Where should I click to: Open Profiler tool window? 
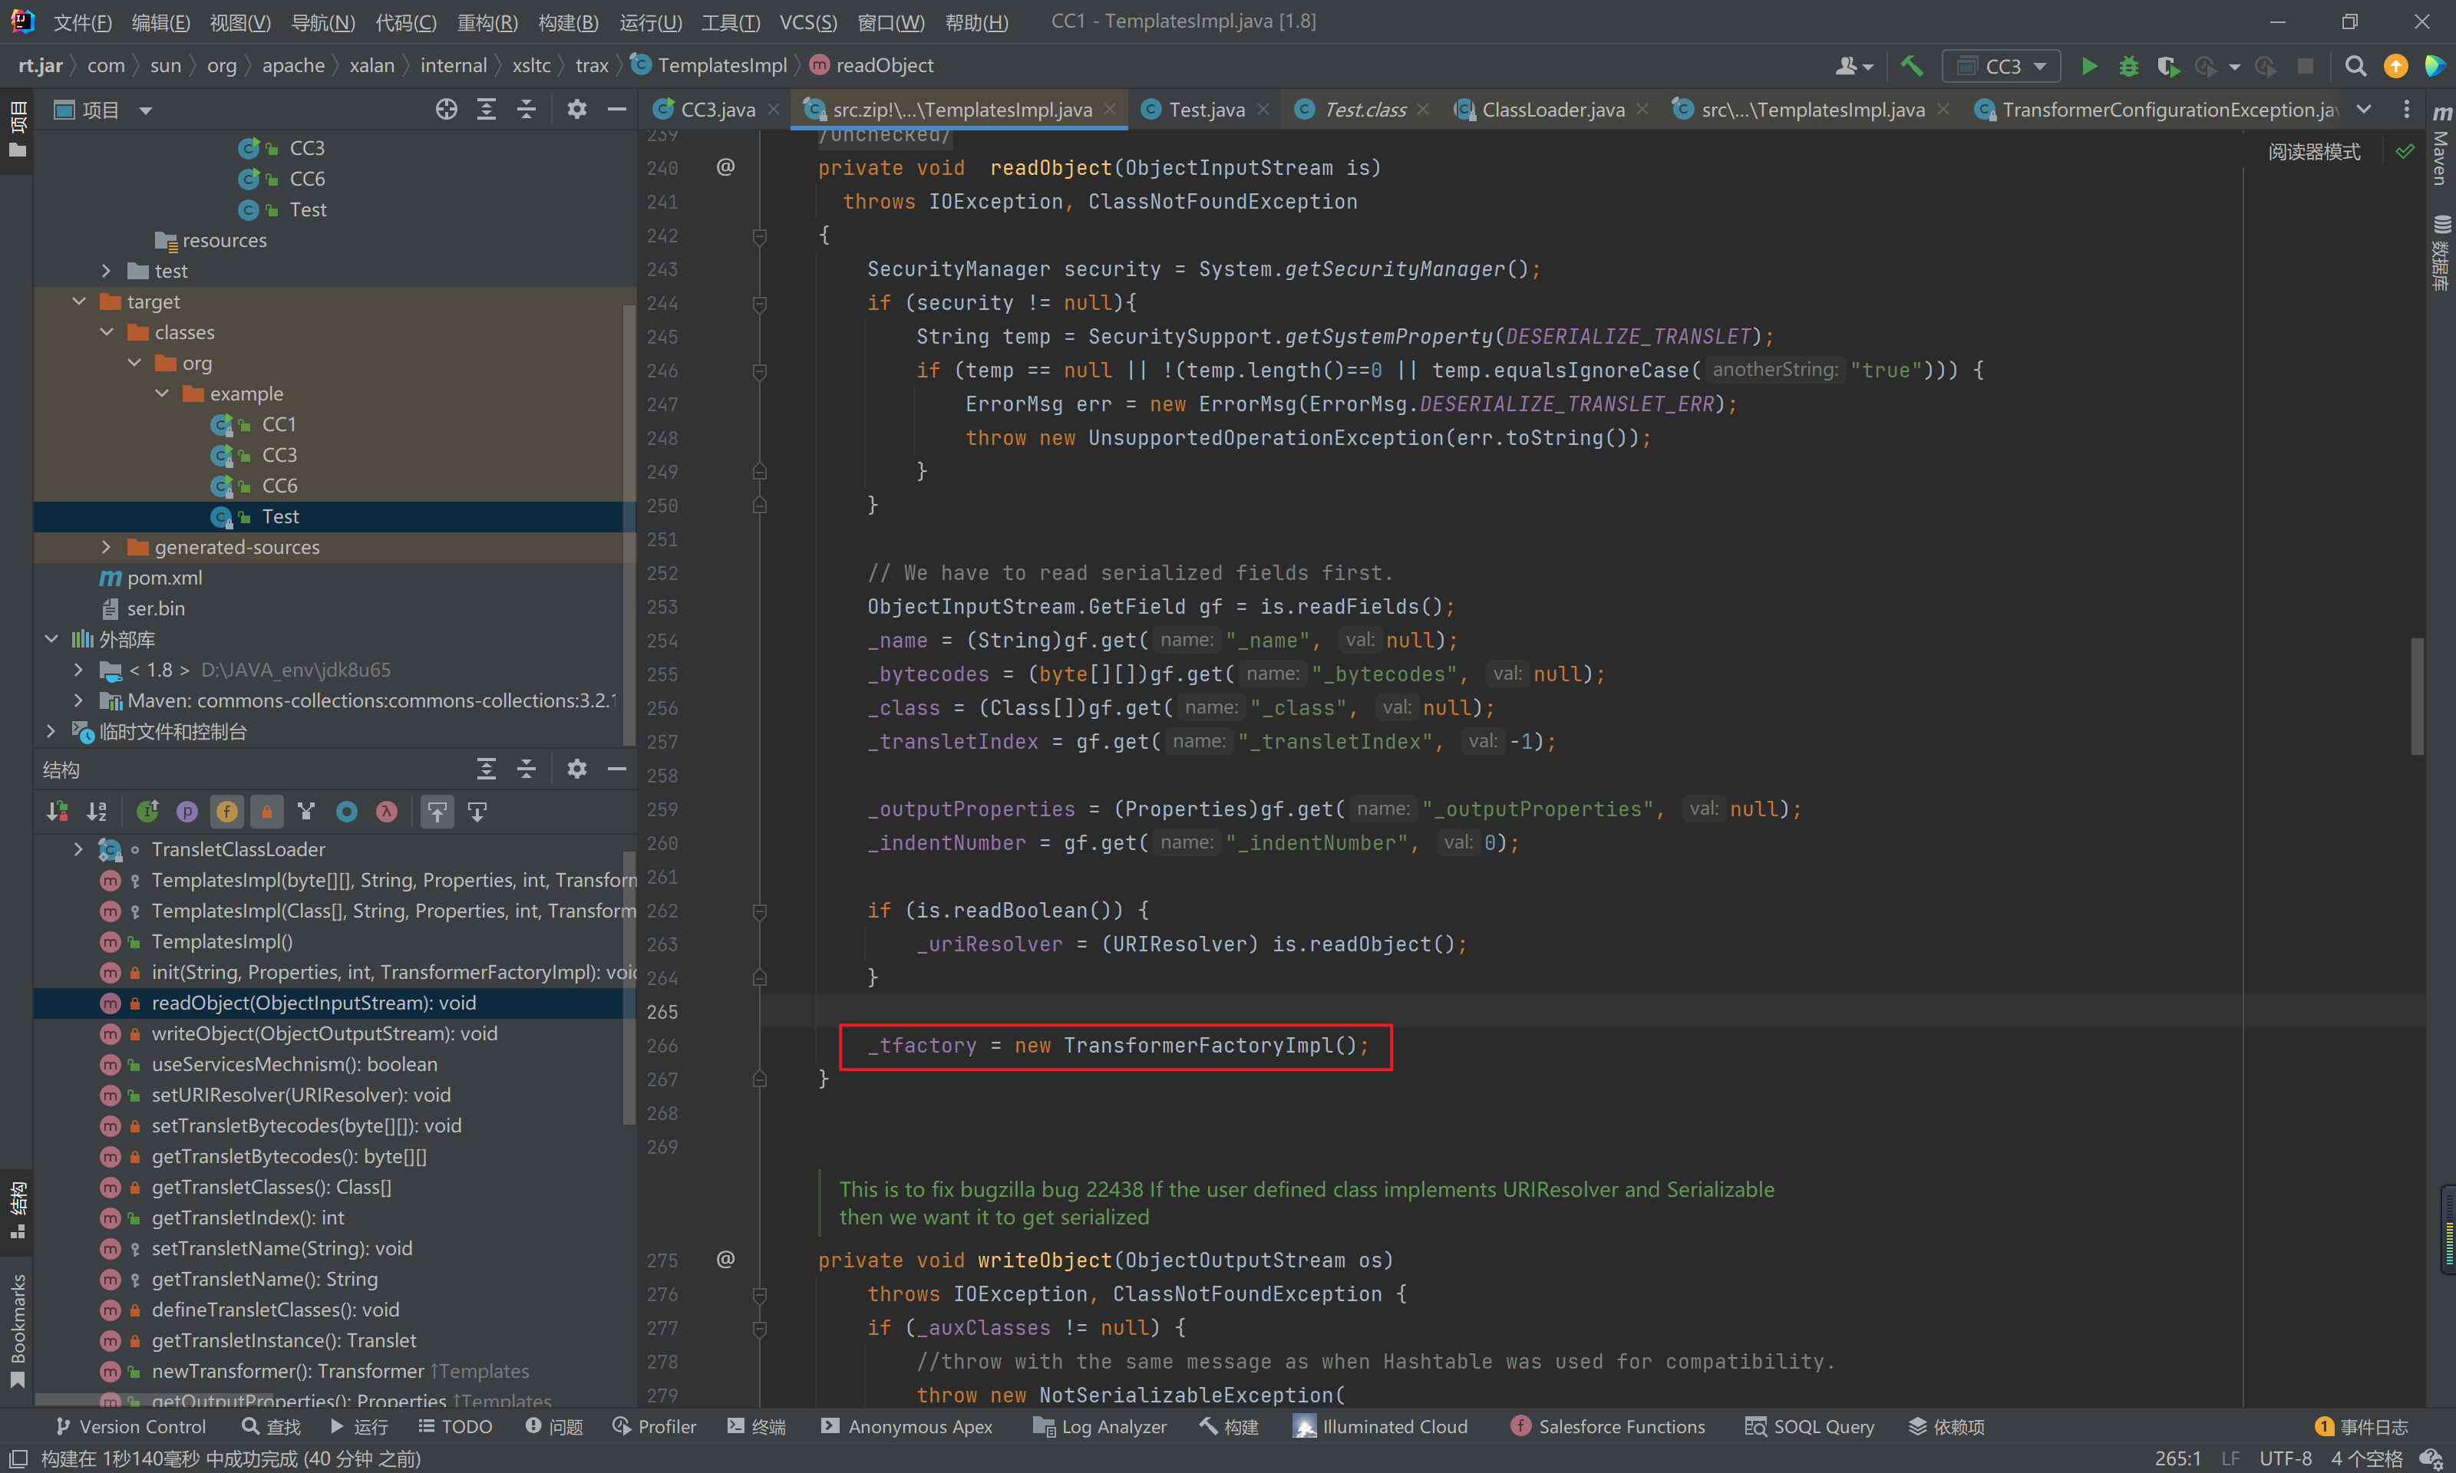pos(655,1426)
